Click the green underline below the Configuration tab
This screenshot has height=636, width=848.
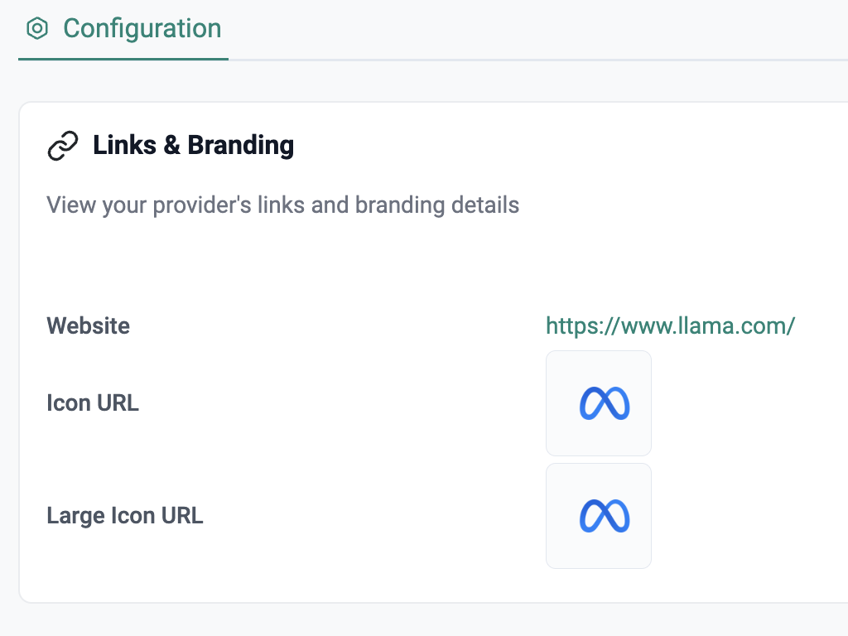[123, 59]
